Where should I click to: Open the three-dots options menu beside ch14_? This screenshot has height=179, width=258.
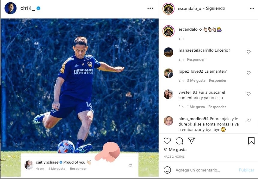pyautogui.click(x=150, y=8)
